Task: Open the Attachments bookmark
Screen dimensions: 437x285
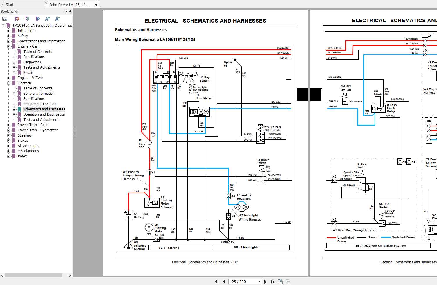Action: [x=28, y=146]
